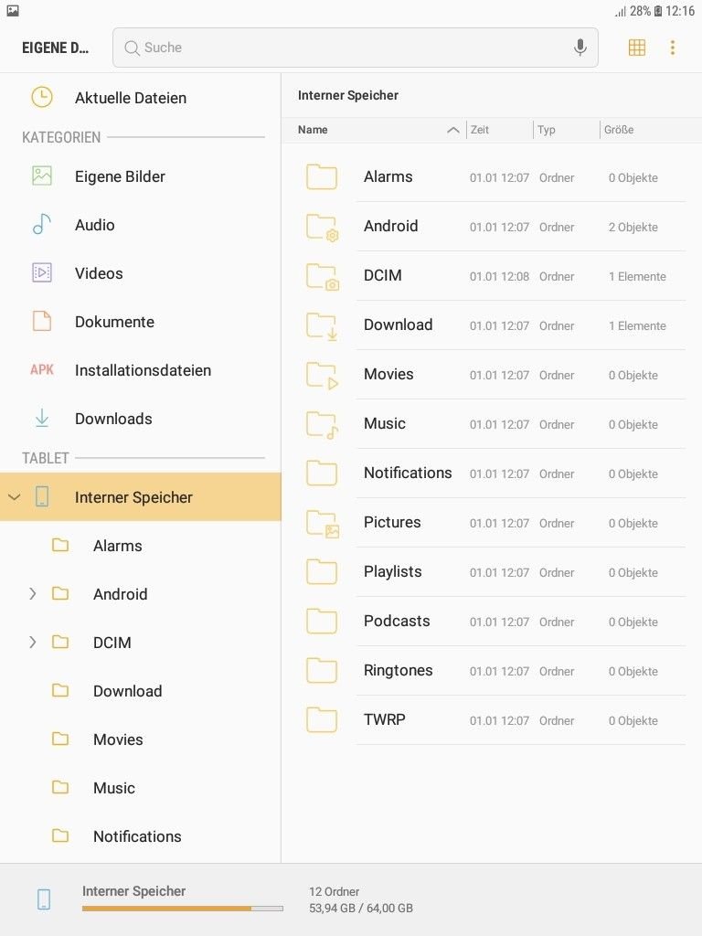This screenshot has height=936, width=702.
Task: Open the Videos category icon
Action: tap(42, 272)
